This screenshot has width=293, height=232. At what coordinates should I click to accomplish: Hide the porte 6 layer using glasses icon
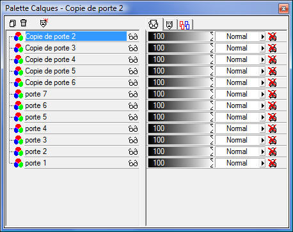(133, 106)
